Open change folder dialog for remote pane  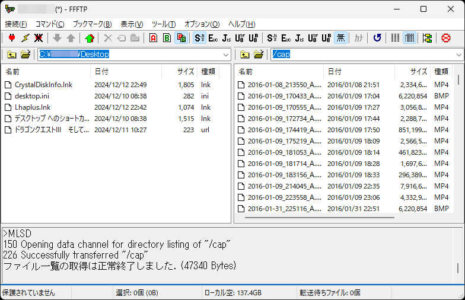point(259,55)
